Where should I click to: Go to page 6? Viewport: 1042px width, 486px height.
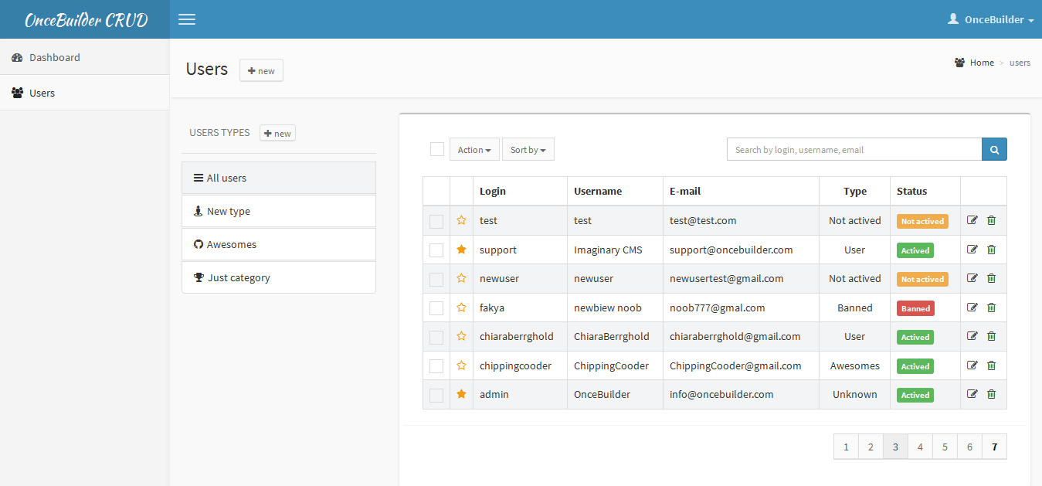pos(969,447)
